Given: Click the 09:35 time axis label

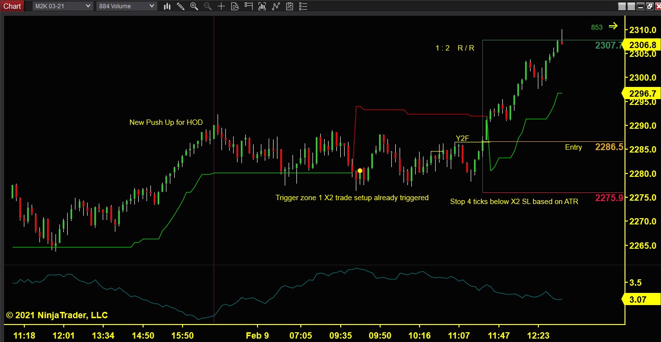Looking at the screenshot, I should point(340,335).
